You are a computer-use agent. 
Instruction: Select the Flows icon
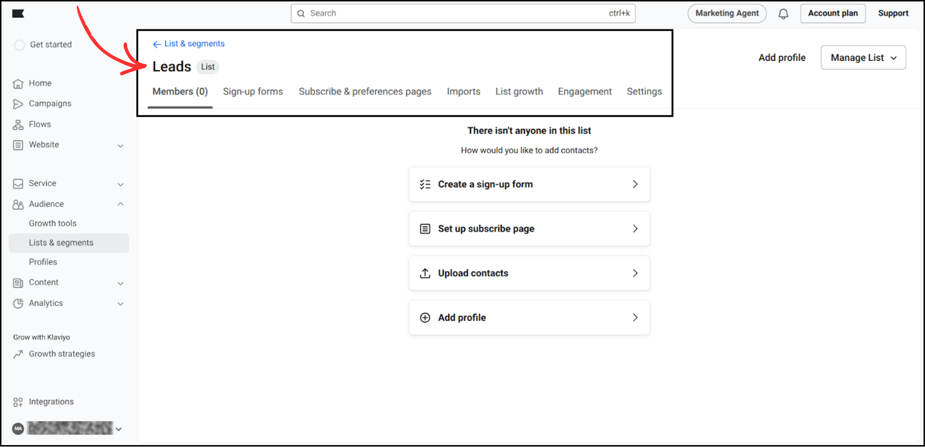click(x=18, y=124)
